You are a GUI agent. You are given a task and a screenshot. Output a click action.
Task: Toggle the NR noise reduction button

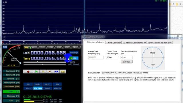[x=28, y=84]
